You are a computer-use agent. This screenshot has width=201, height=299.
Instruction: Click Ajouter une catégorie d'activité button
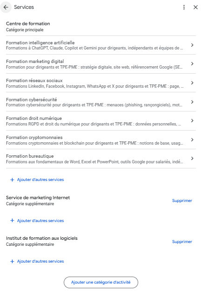click(x=101, y=282)
